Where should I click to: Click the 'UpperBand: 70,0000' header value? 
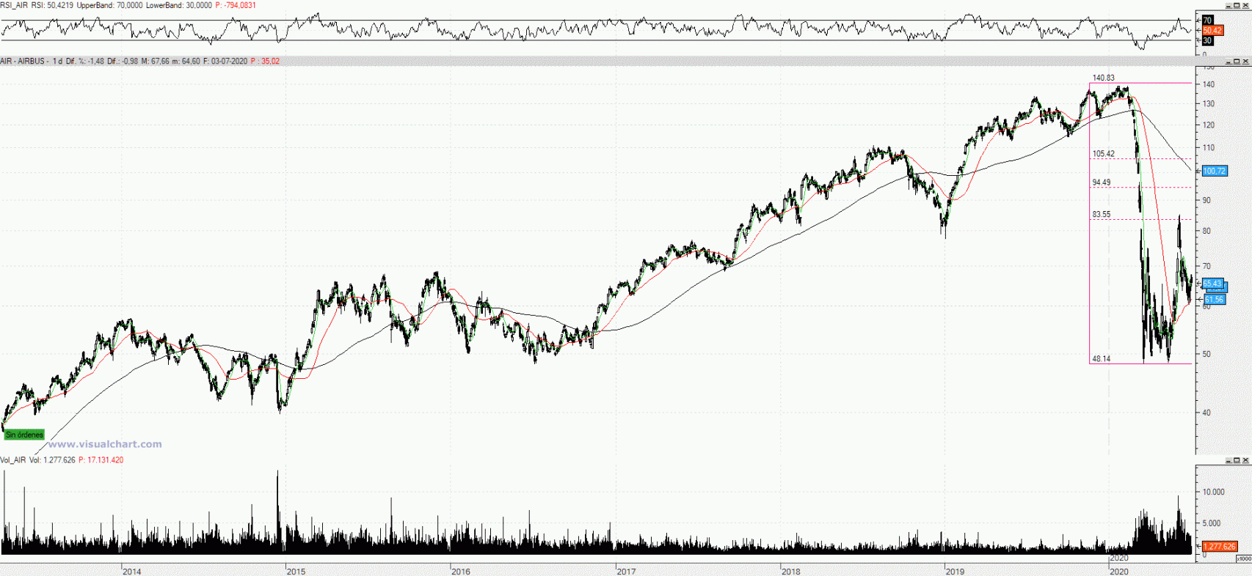coord(109,5)
